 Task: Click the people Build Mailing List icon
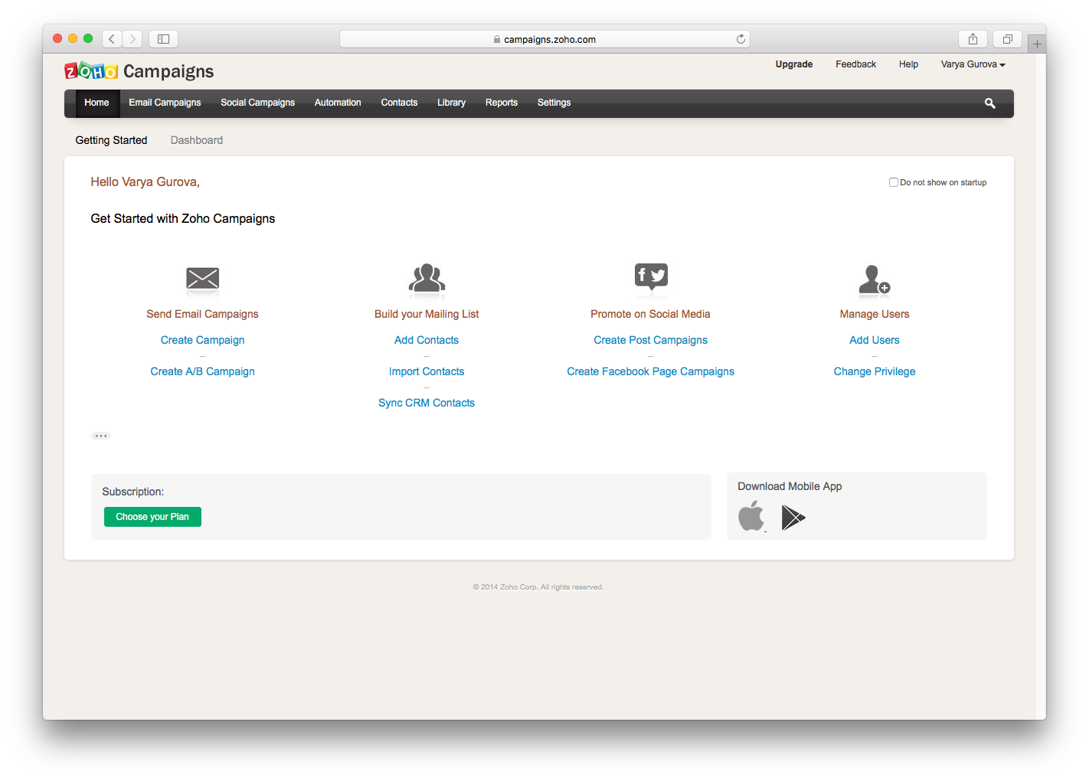coord(427,279)
